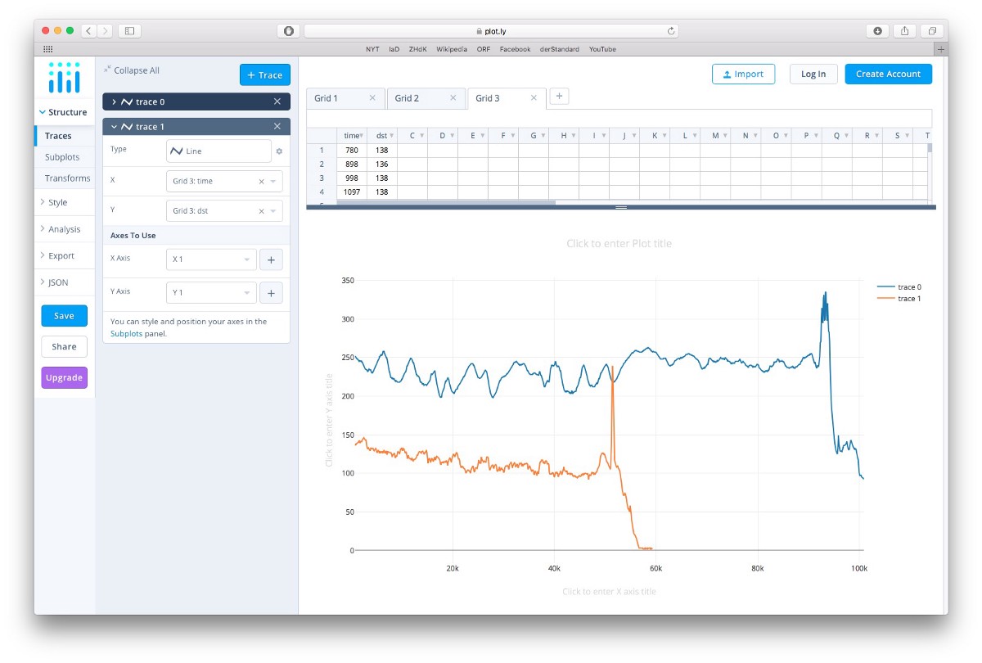The width and height of the screenshot is (982, 663).
Task: Toggle trace 1 in the legend
Action: pyautogui.click(x=899, y=299)
